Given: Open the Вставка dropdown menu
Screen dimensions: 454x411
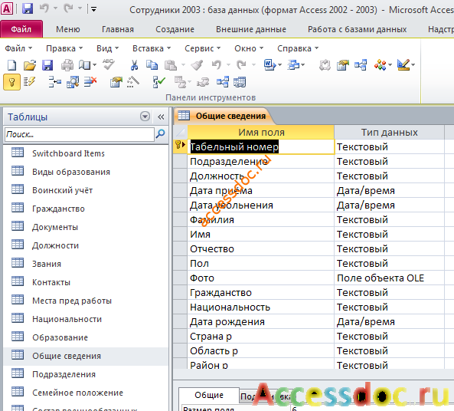Looking at the screenshot, I should [152, 48].
